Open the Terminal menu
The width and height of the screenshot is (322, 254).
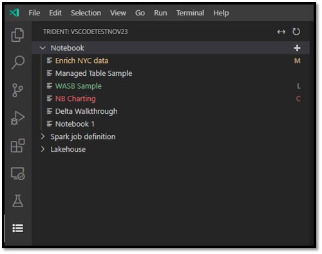190,13
